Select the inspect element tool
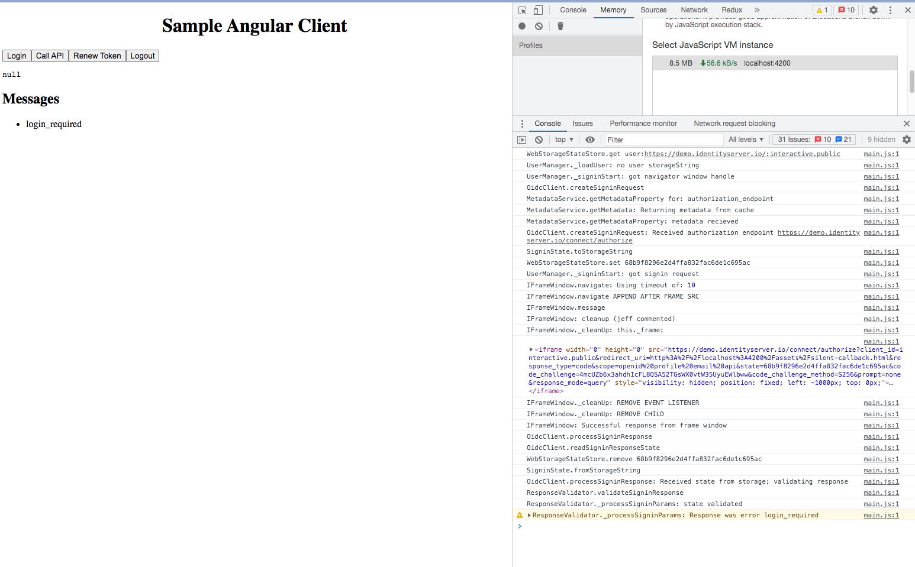The height and width of the screenshot is (567, 915). [x=521, y=10]
